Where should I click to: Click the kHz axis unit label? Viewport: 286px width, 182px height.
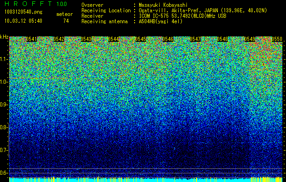pyautogui.click(x=4, y=37)
